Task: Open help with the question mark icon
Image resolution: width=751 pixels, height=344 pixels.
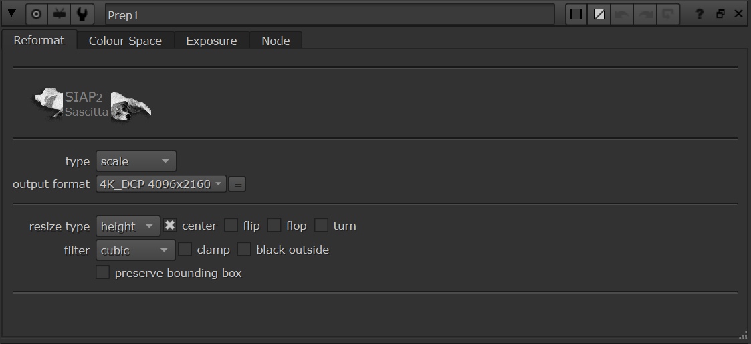Action: tap(700, 14)
